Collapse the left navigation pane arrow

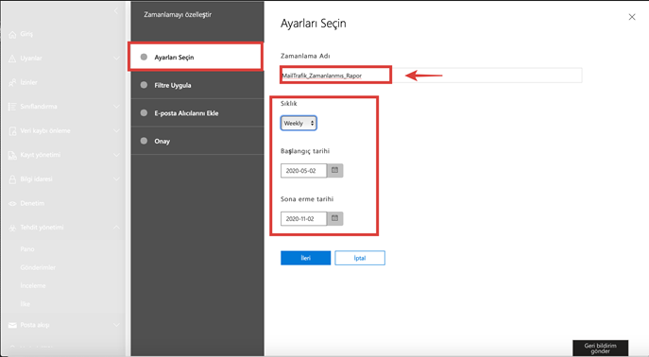[x=116, y=10]
